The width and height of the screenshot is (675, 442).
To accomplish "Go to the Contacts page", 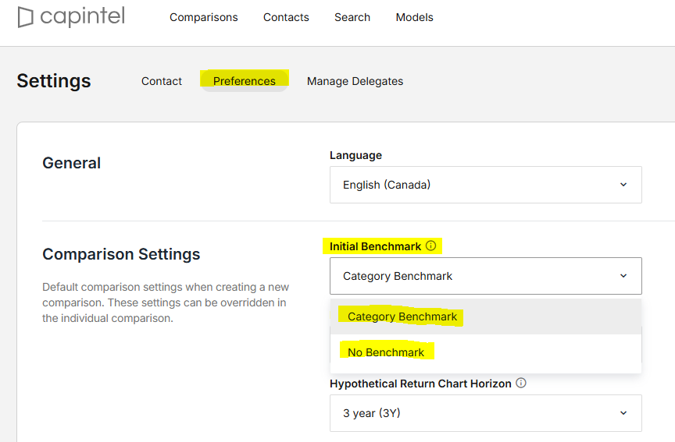I will (286, 17).
